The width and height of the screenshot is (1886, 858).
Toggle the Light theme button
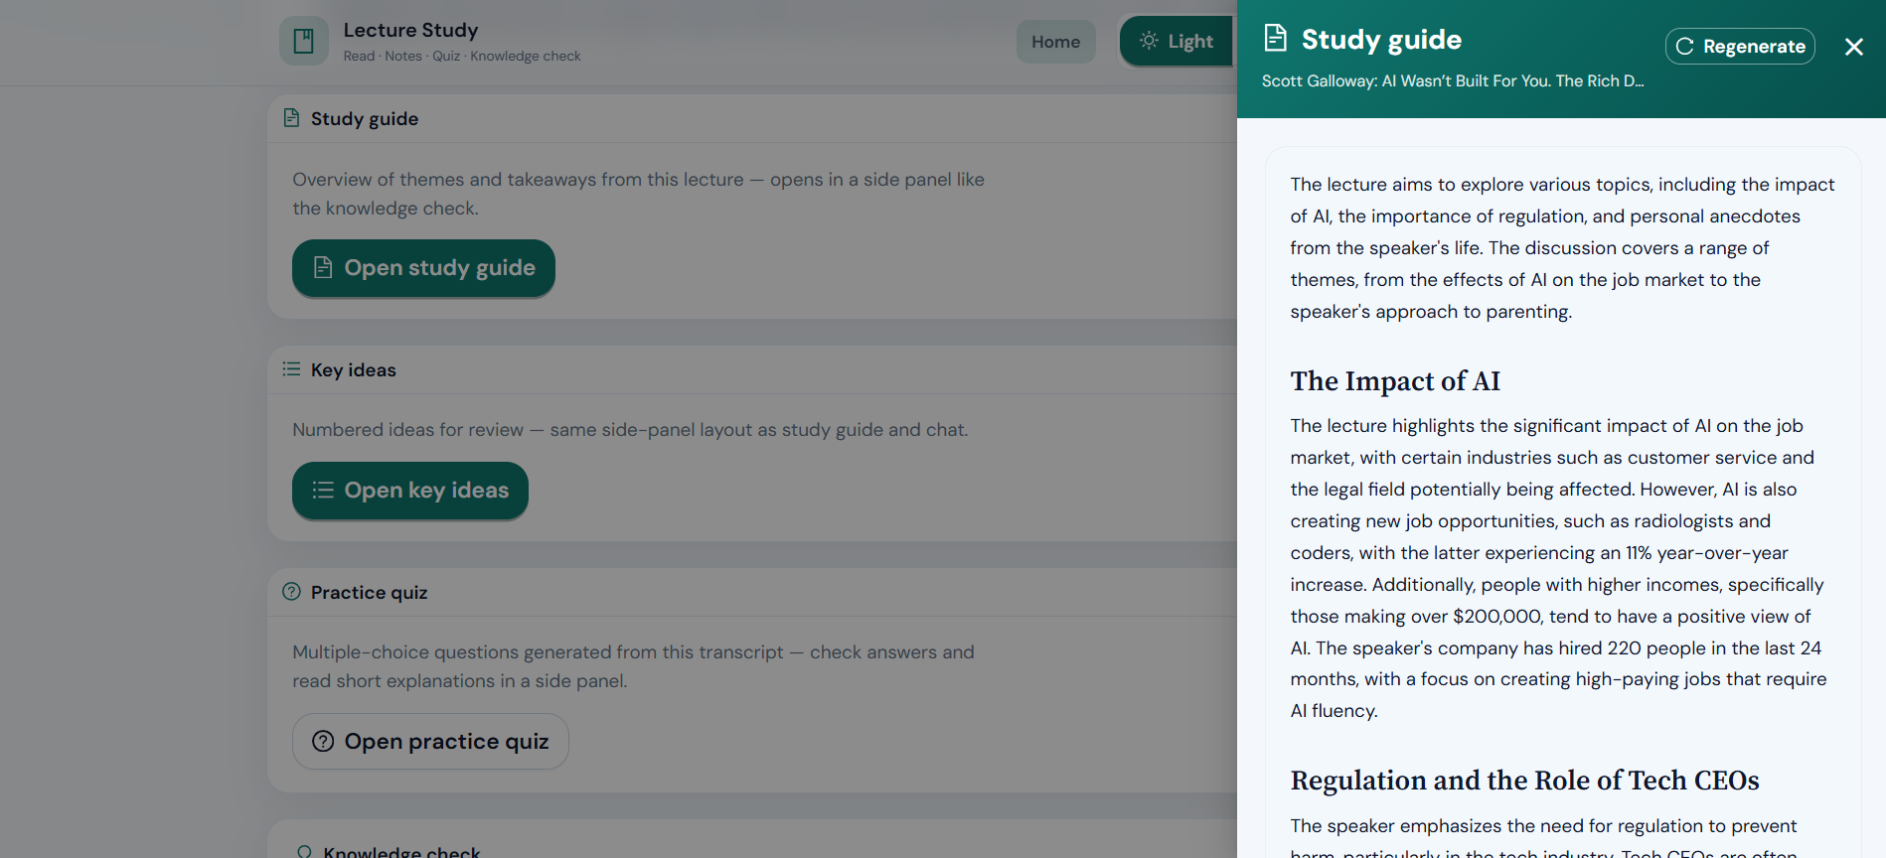point(1177,41)
